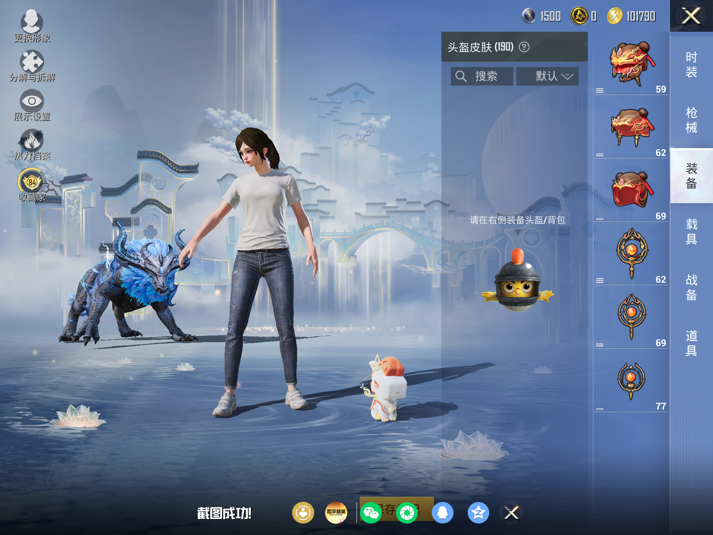The height and width of the screenshot is (535, 713).
Task: Toggle the 展示设置 eye display settings
Action: point(32,105)
